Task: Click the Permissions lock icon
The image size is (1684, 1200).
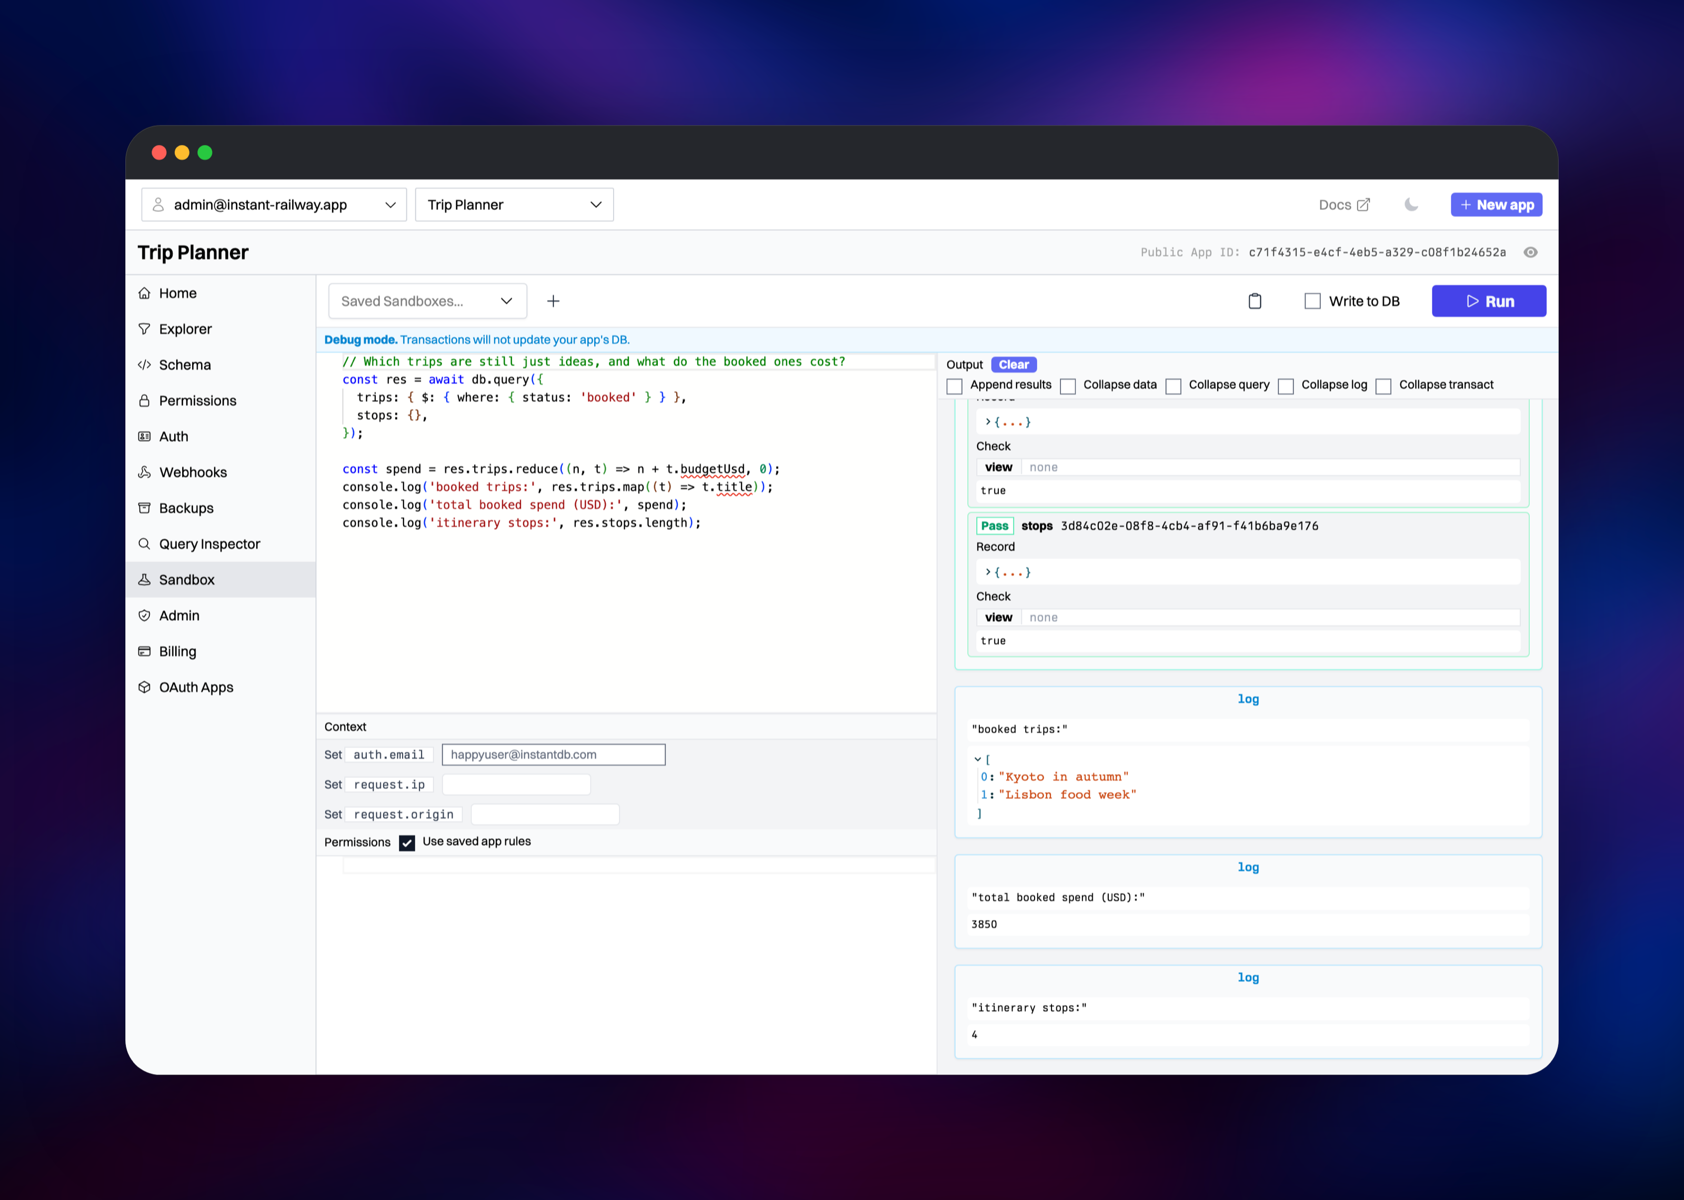Action: [x=144, y=400]
